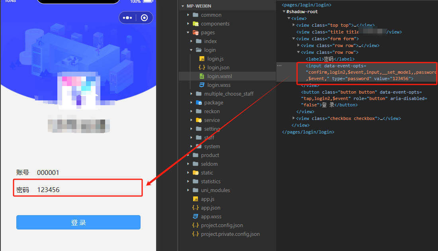Collapse the pages folder arrow

coord(188,32)
